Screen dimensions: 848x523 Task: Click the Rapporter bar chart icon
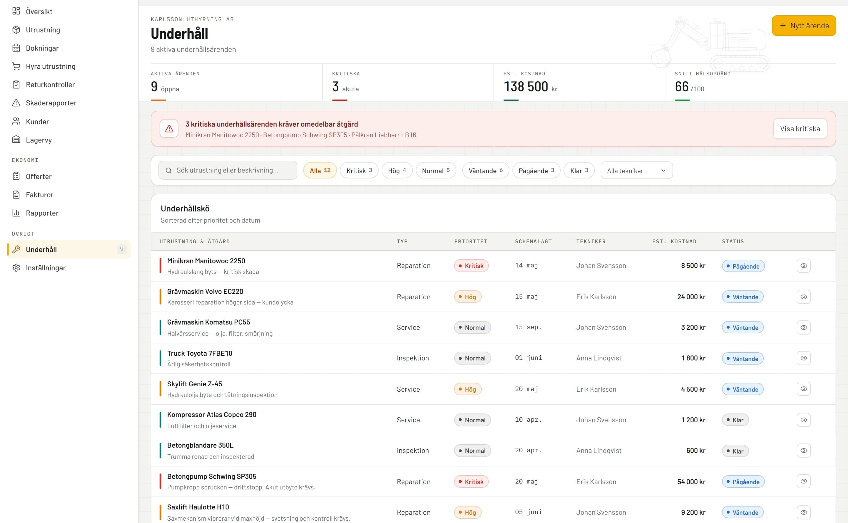[x=16, y=213]
